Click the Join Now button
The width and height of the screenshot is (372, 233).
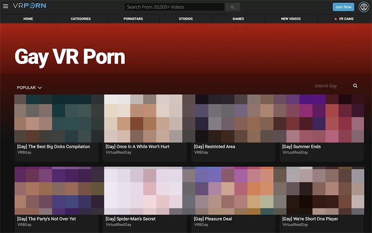pos(343,7)
